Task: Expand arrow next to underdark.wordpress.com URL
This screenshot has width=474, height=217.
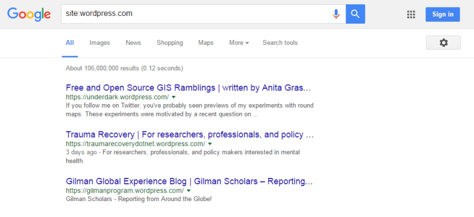Action: click(174, 97)
